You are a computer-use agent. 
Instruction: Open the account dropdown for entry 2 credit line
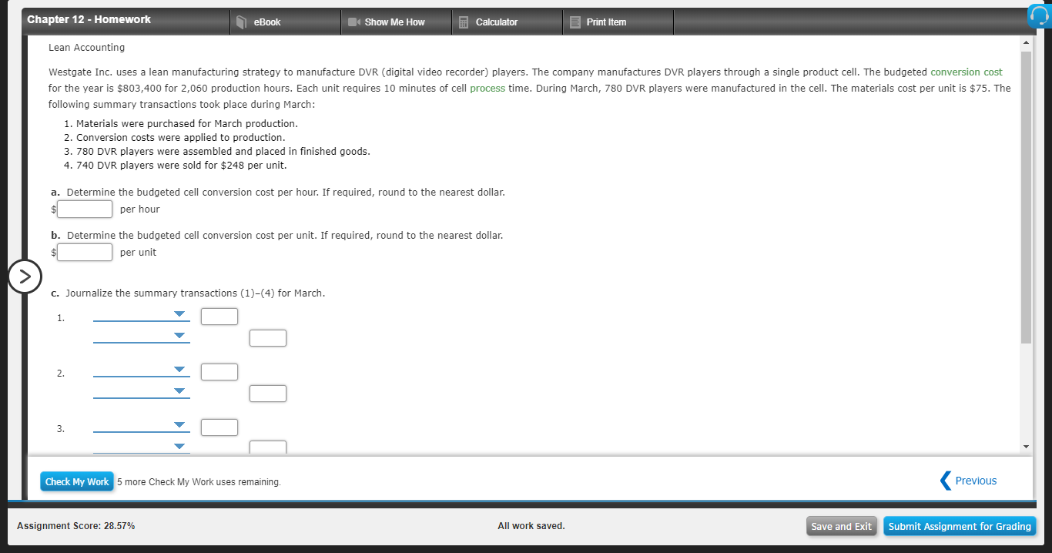point(179,389)
